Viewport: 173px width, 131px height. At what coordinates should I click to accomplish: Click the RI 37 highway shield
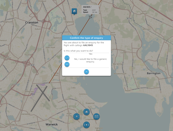coord(33,65)
